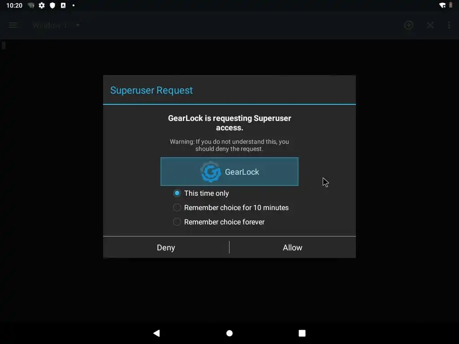
Task: Add a new terminal window
Action: (x=409, y=26)
